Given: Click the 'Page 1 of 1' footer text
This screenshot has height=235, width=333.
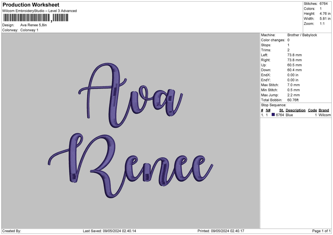Looking at the screenshot, I should click(x=321, y=231).
